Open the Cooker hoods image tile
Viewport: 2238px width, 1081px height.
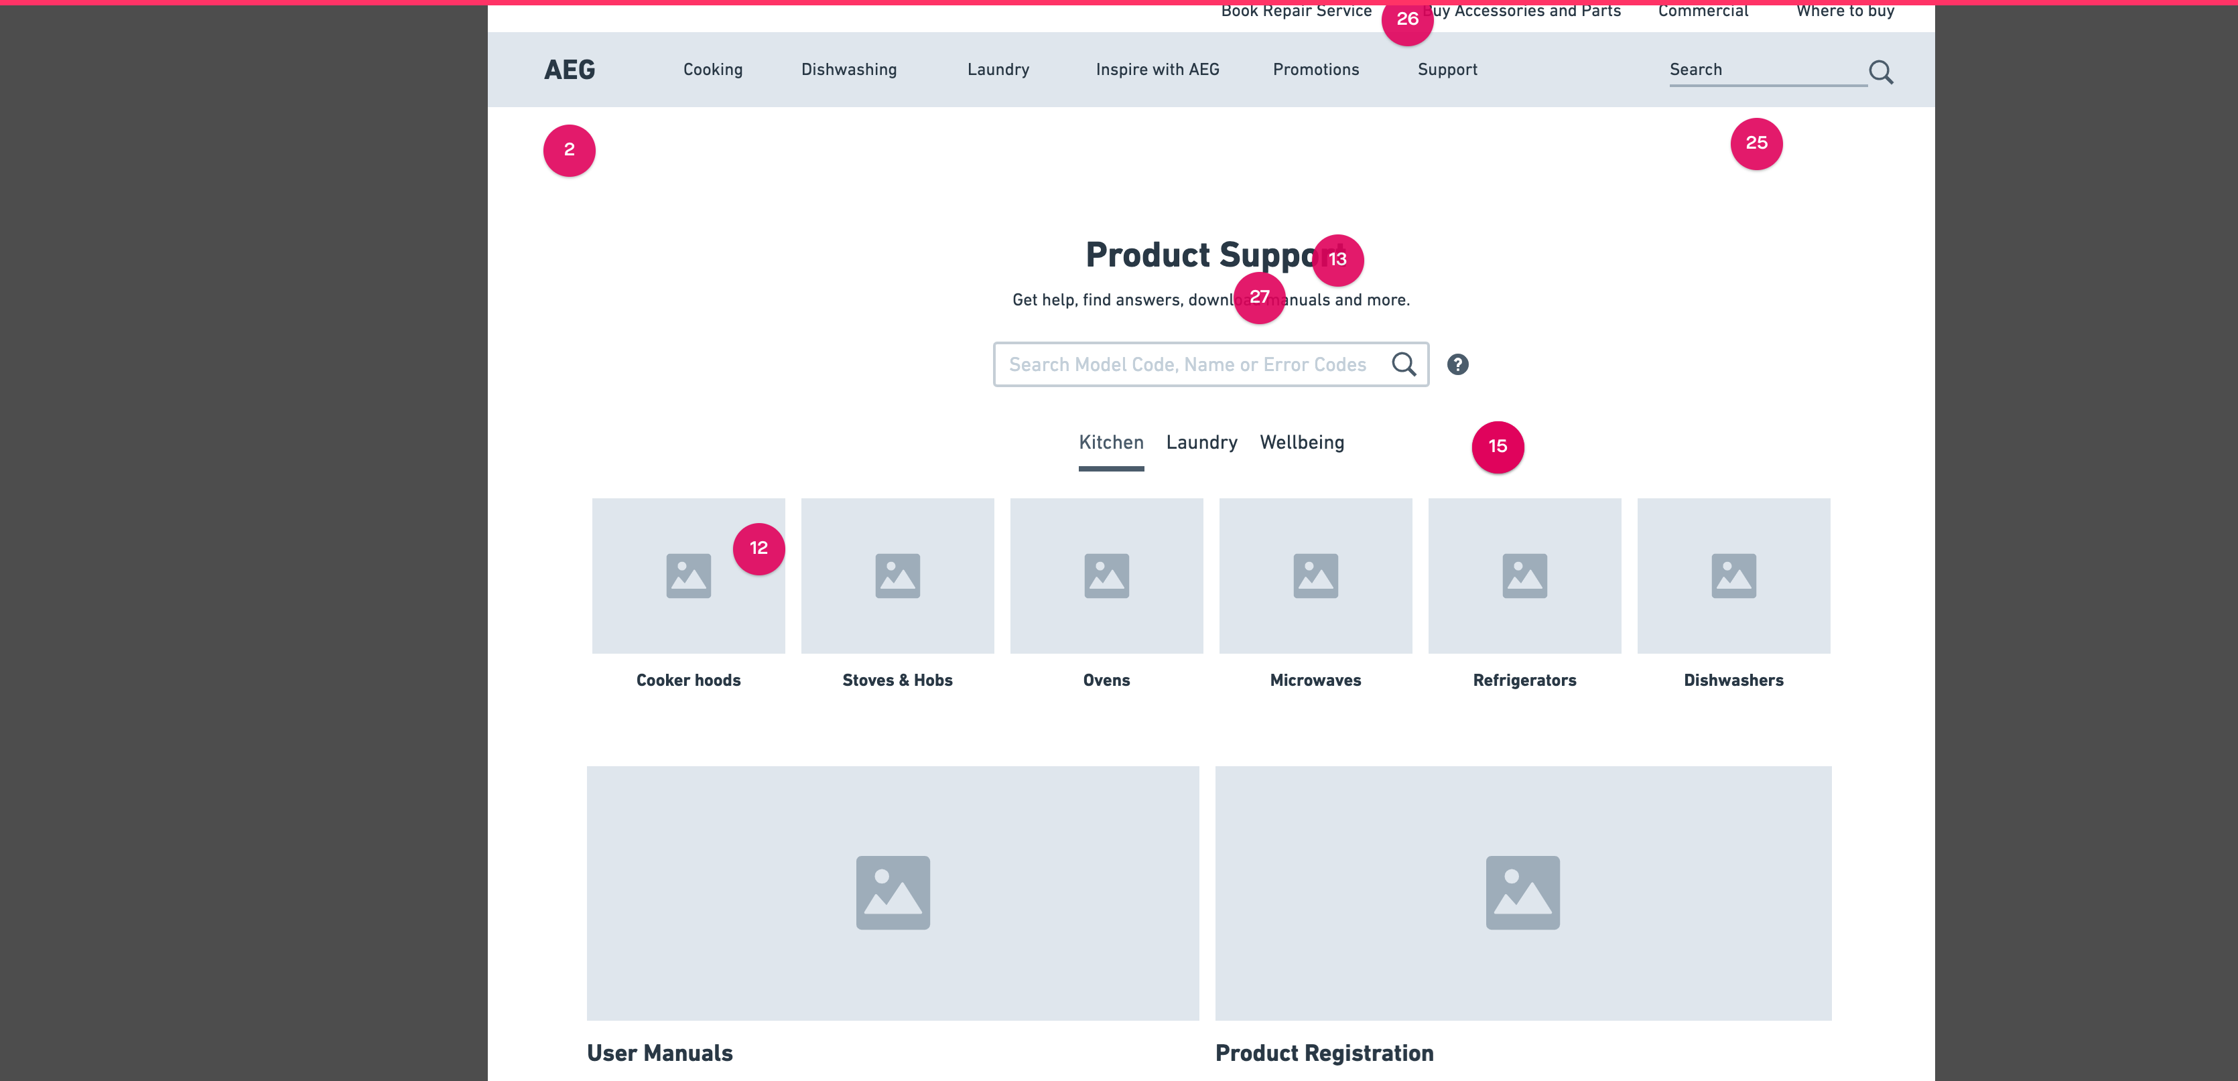688,575
